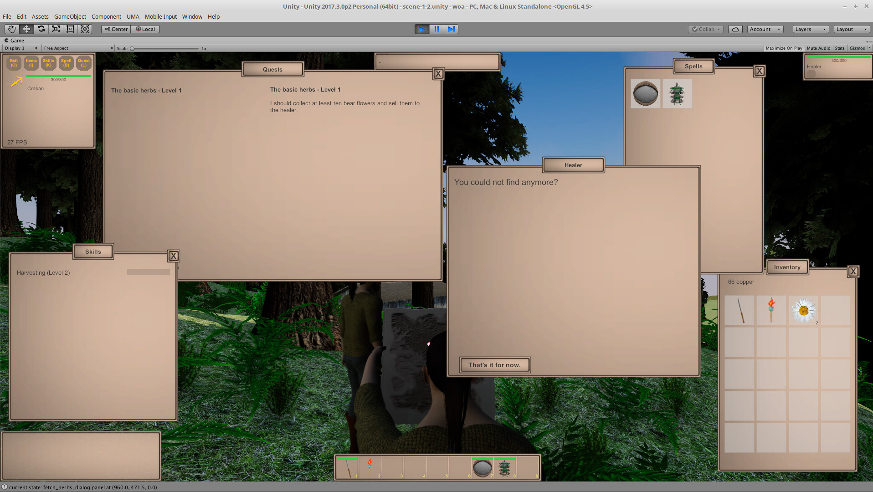This screenshot has height=492, width=873.
Task: Select the Move tool in the toolbar
Action: (26, 29)
